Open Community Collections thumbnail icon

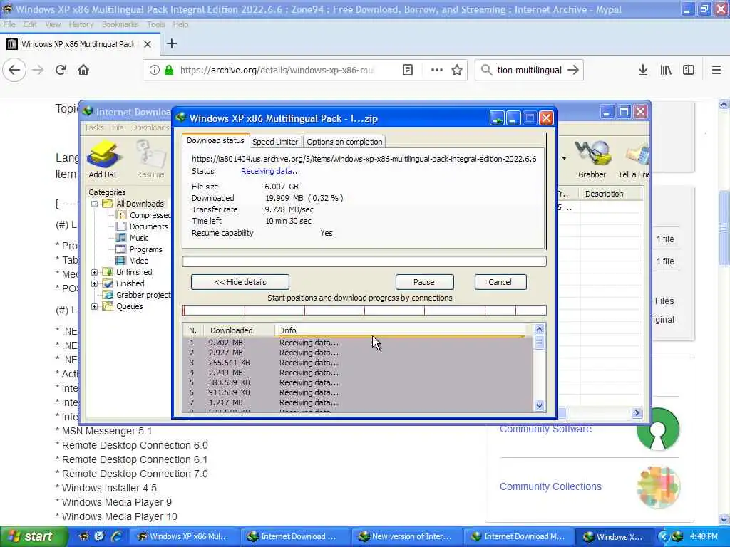pos(658,487)
